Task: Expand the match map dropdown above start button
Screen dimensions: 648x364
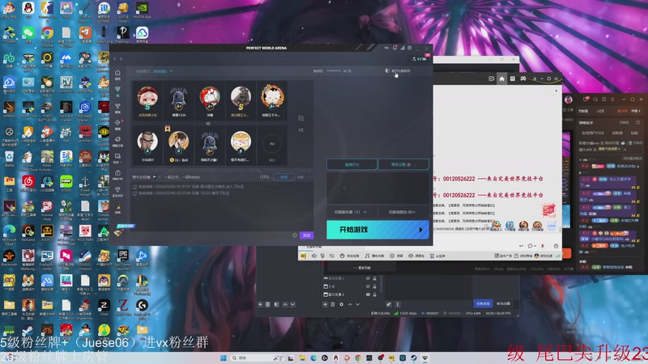Action: pyautogui.click(x=402, y=212)
